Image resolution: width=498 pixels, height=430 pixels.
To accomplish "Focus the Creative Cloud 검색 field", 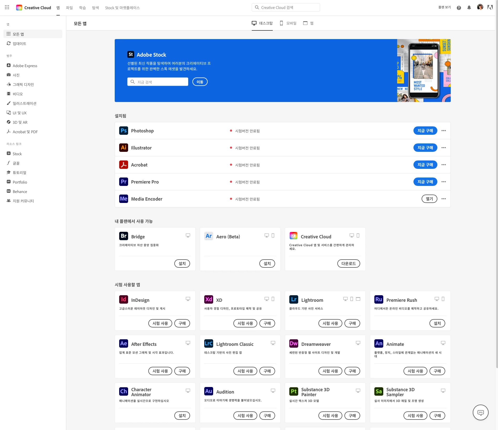I will [x=286, y=7].
